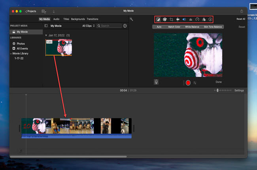Open Clip Filter and Audio Effects
The width and height of the screenshot is (257, 170).
(204, 19)
